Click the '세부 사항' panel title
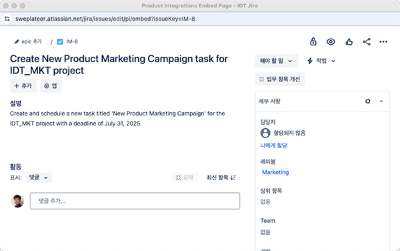 click(x=269, y=101)
